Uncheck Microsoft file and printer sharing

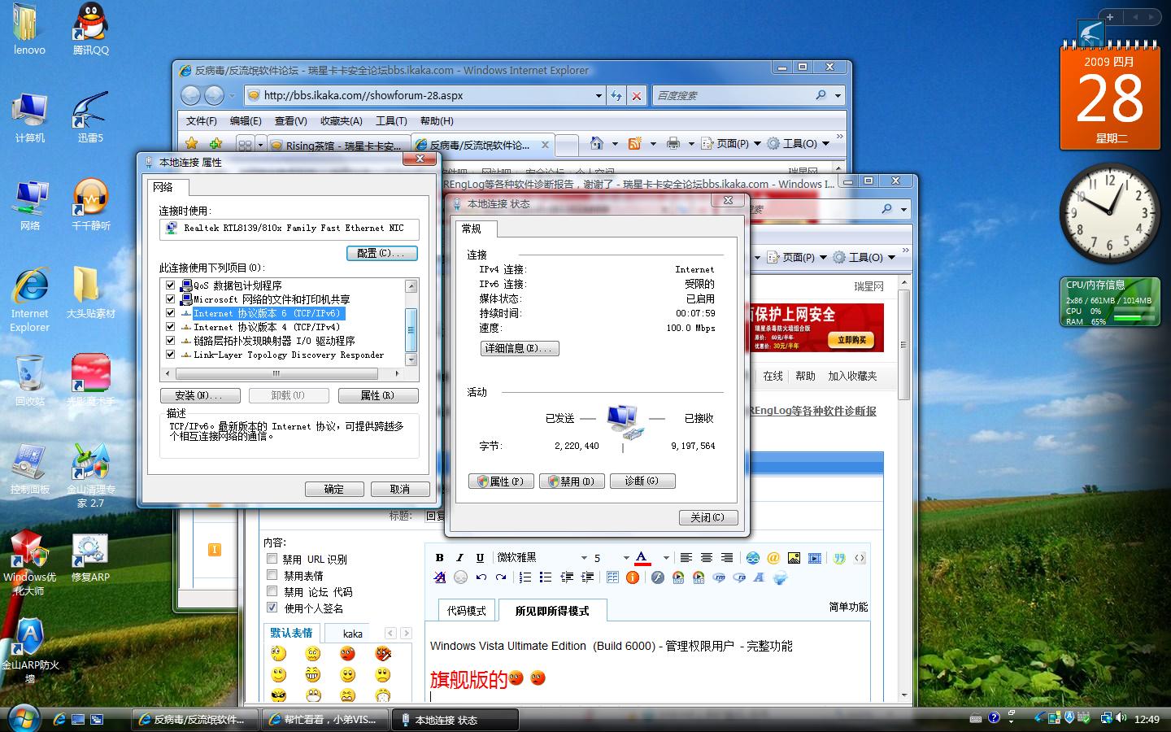coord(170,299)
